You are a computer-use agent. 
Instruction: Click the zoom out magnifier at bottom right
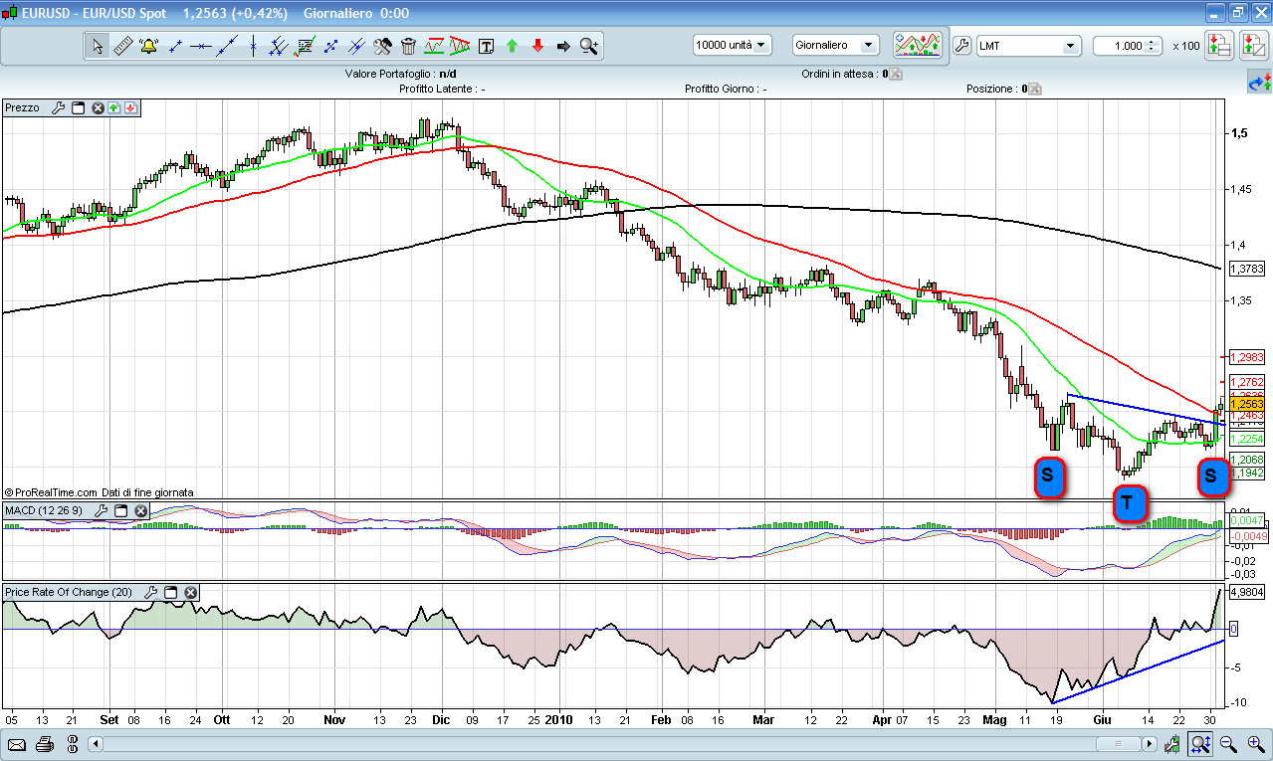click(1228, 743)
